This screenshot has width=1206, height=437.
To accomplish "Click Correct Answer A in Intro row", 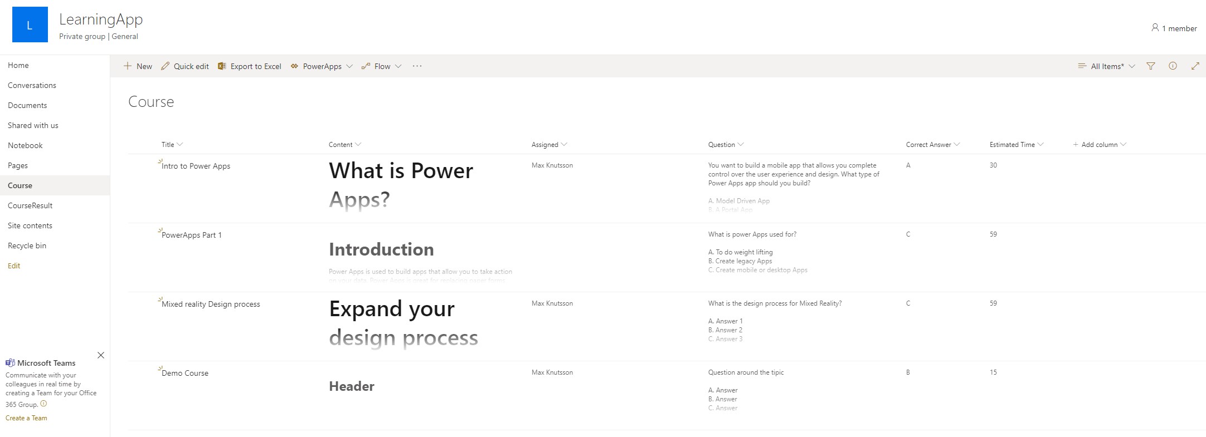I will click(x=908, y=165).
